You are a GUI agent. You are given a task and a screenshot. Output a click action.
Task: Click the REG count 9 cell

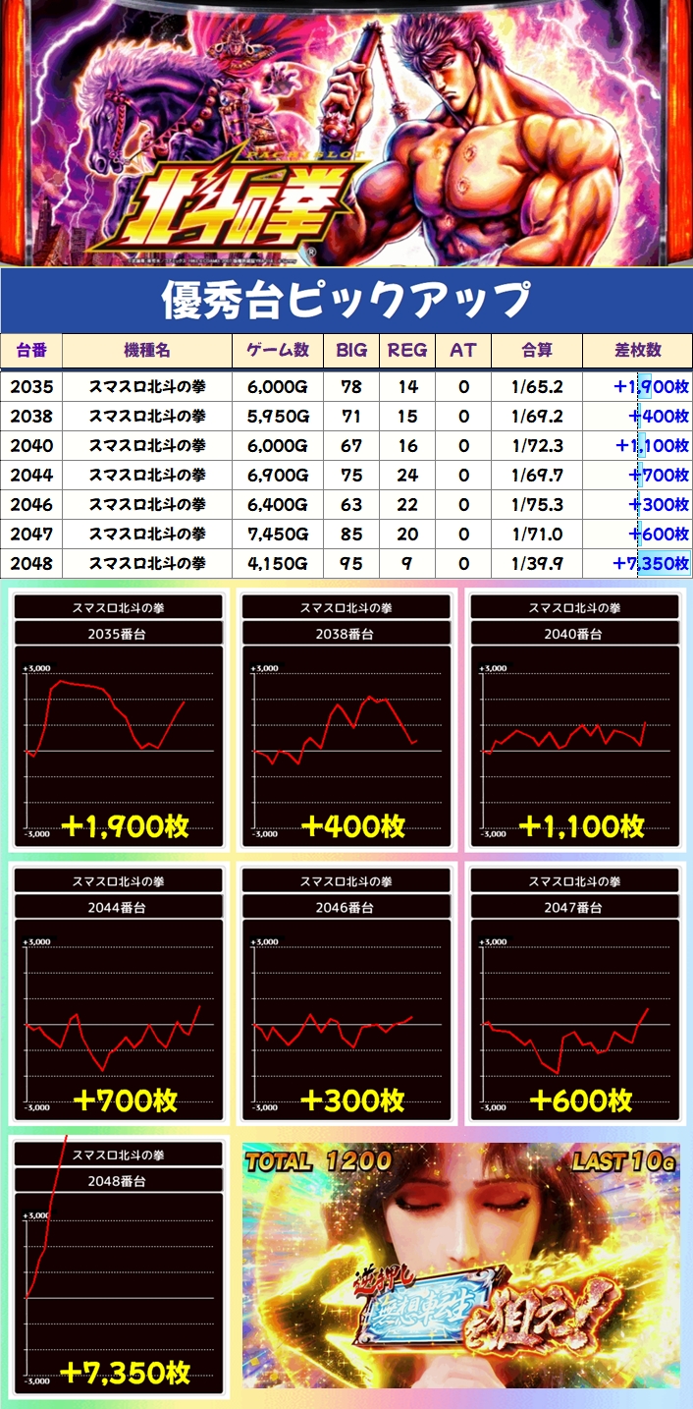[x=407, y=564]
